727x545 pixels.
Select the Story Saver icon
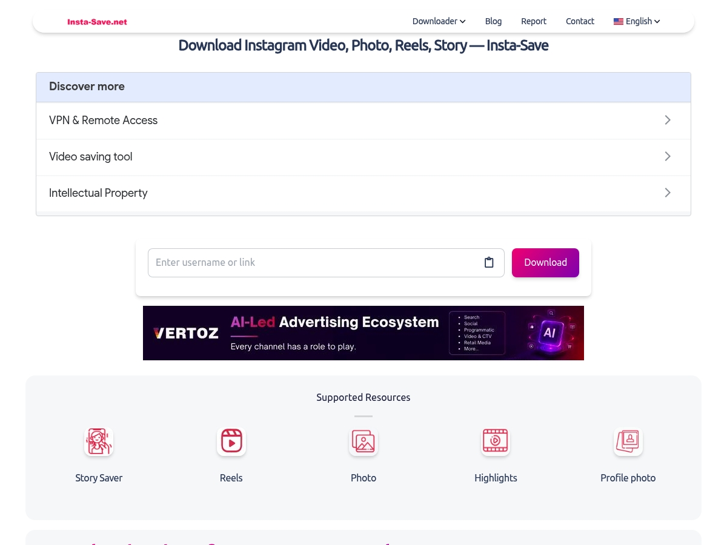tap(99, 441)
